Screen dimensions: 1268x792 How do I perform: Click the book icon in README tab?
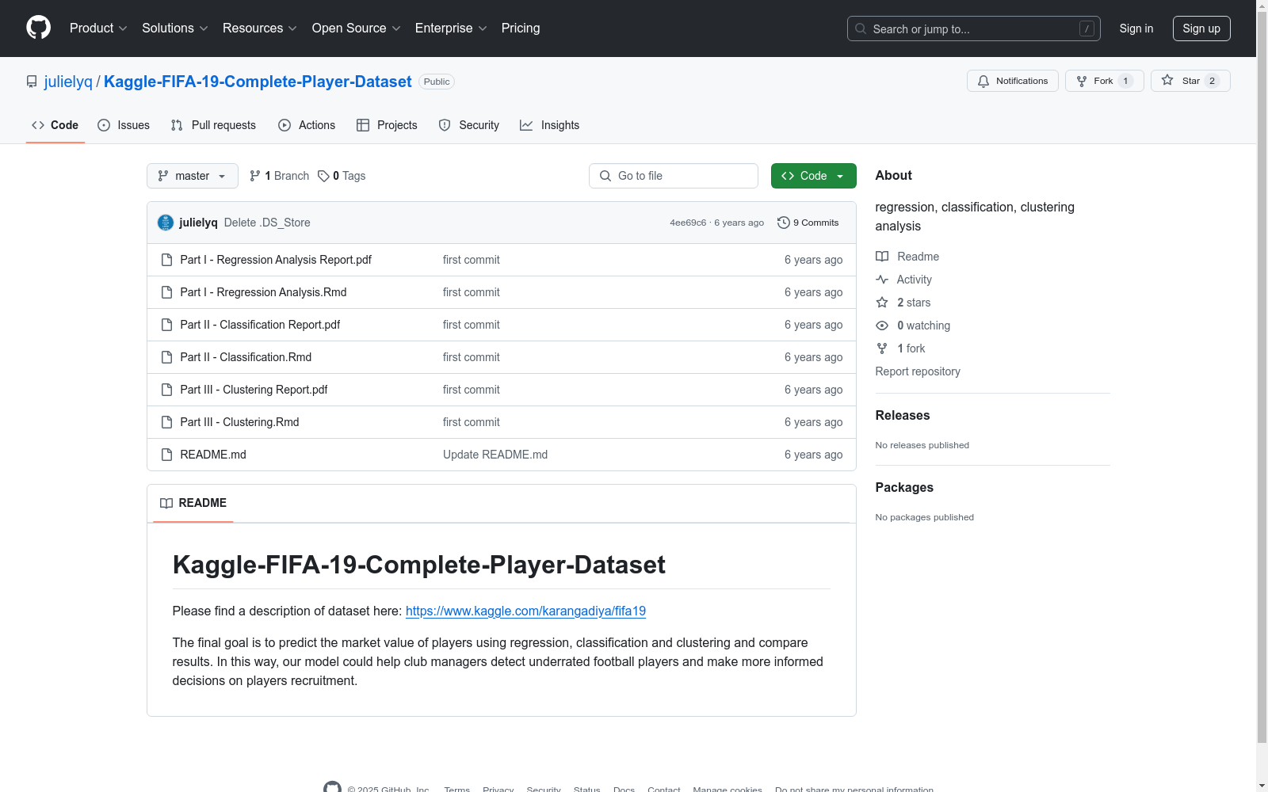click(166, 503)
